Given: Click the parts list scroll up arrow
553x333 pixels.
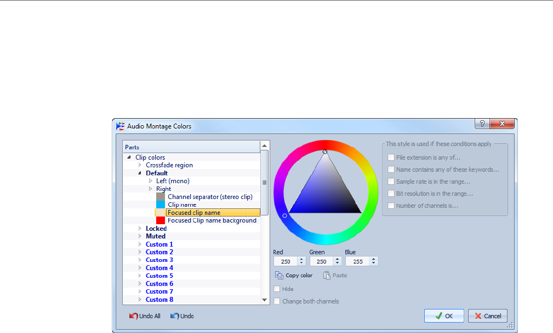Looking at the screenshot, I should (x=265, y=146).
